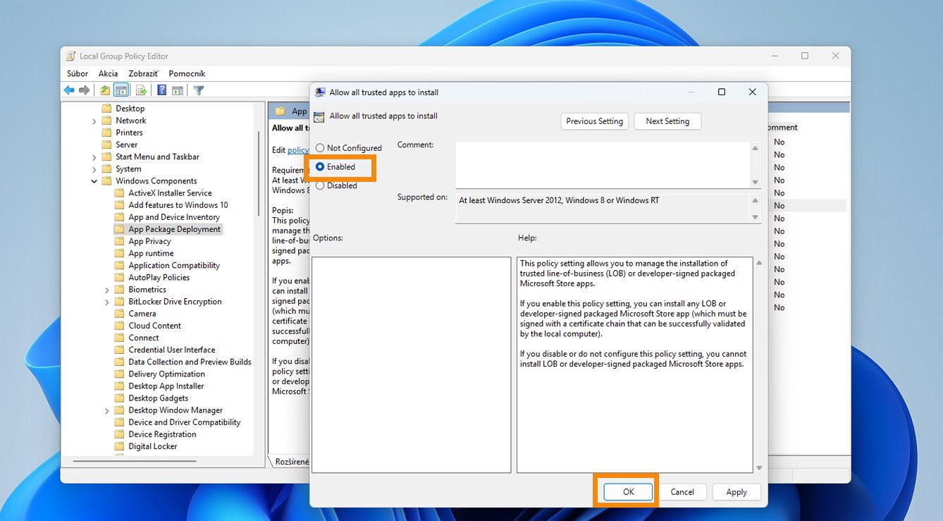
Task: Confirm the dialog with OK
Action: coord(629,492)
